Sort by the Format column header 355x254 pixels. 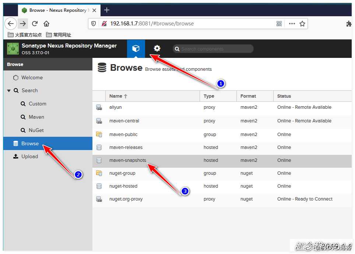(255, 96)
